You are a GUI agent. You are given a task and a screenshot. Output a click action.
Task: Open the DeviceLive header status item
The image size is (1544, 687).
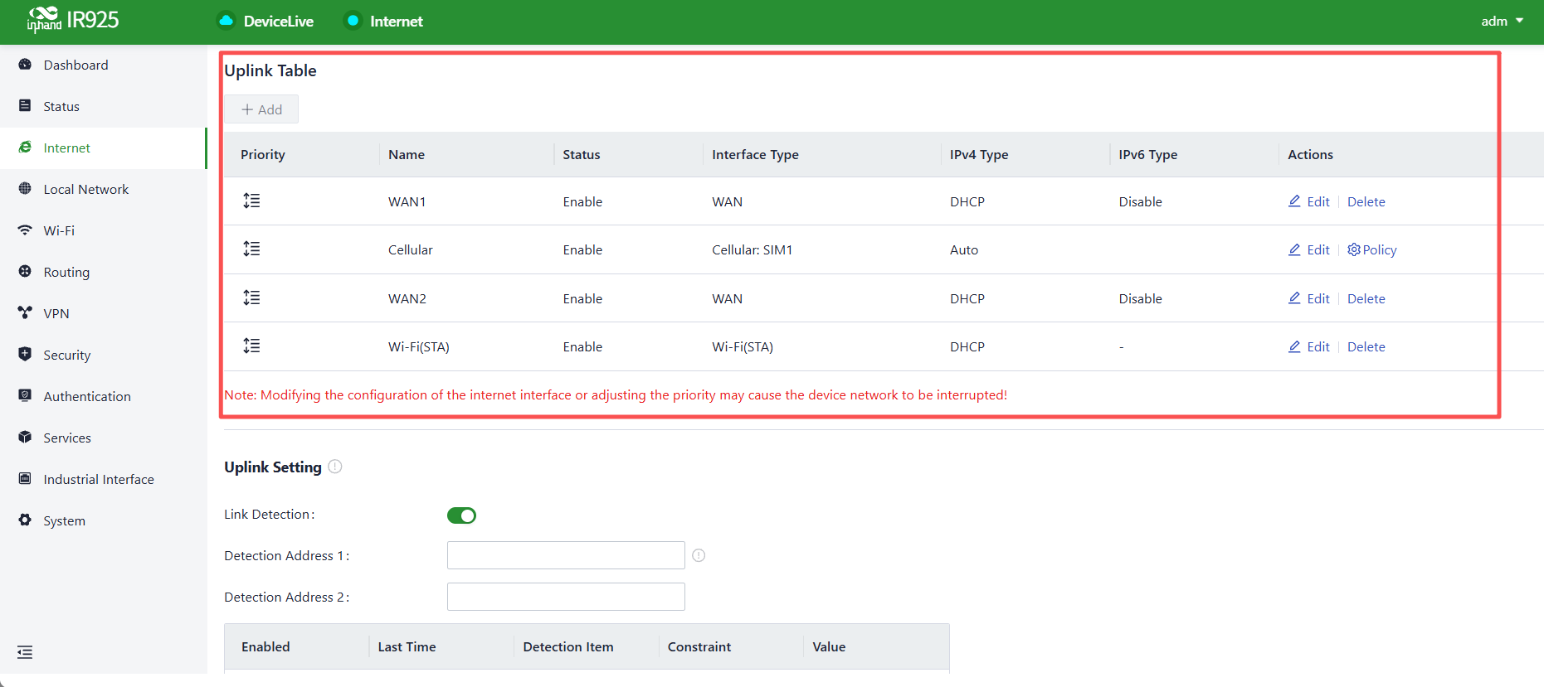click(265, 22)
